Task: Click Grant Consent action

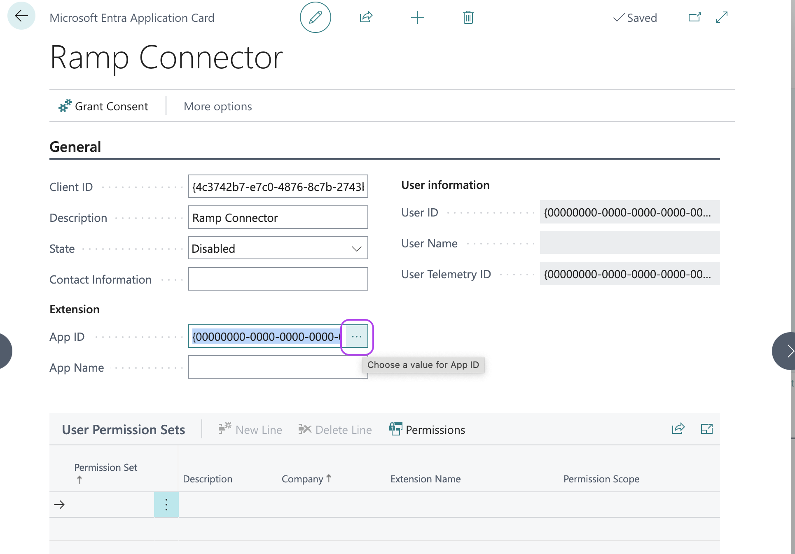Action: pos(103,106)
